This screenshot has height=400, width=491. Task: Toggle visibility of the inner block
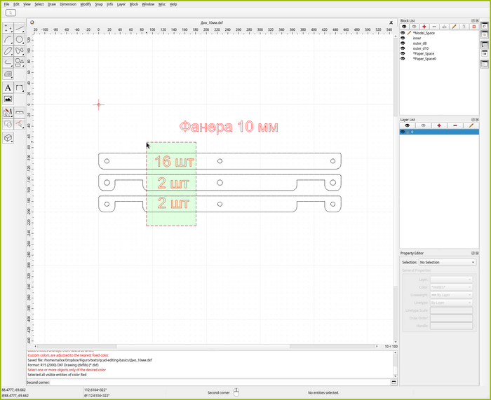pos(403,38)
